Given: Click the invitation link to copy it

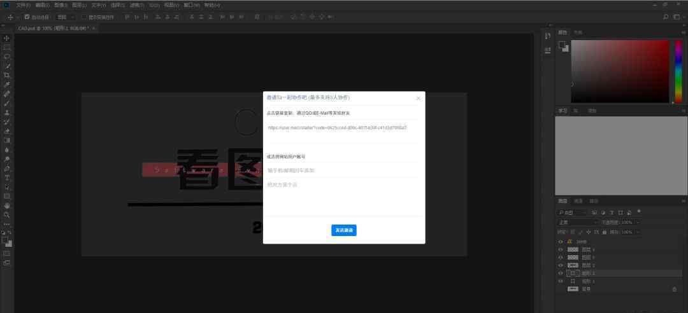Looking at the screenshot, I should [337, 127].
